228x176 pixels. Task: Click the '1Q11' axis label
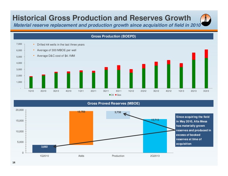click(x=81, y=91)
